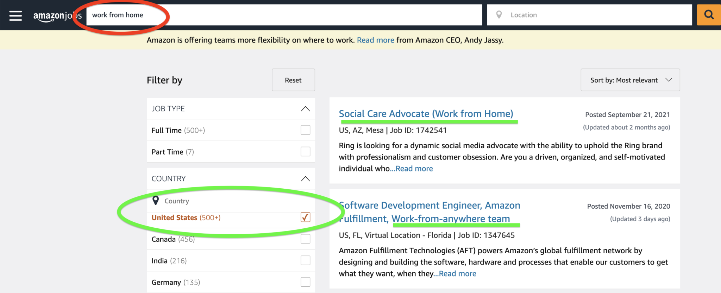Focus the Country filter input
The width and height of the screenshot is (721, 293).
pos(231,201)
